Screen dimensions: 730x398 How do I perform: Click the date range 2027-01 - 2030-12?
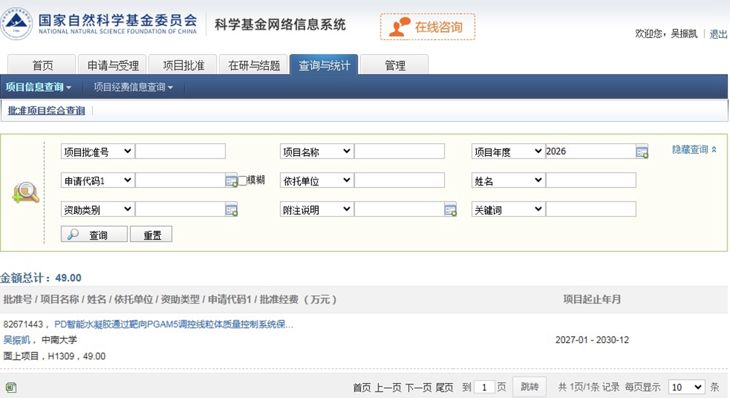click(x=592, y=340)
